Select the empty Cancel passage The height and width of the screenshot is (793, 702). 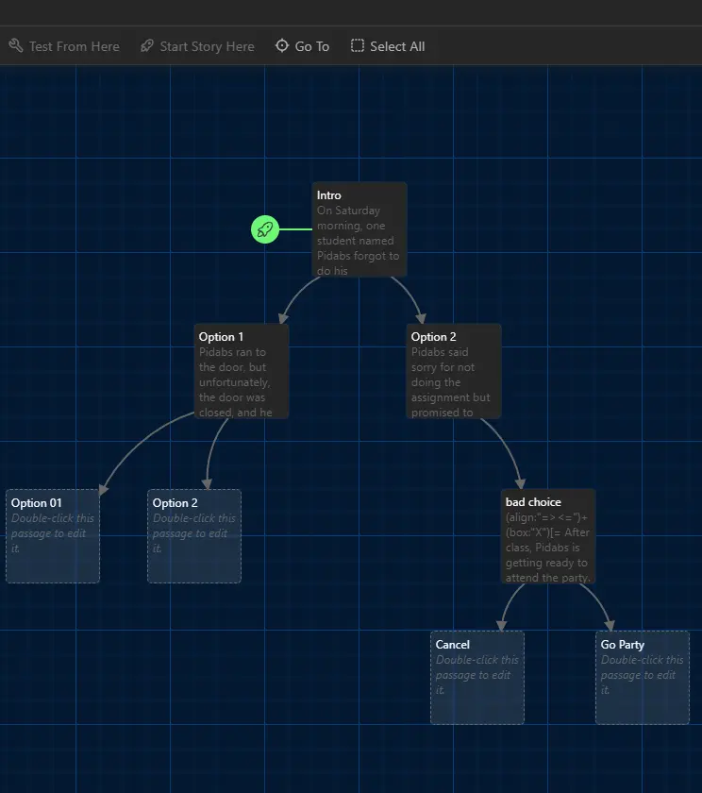point(477,678)
